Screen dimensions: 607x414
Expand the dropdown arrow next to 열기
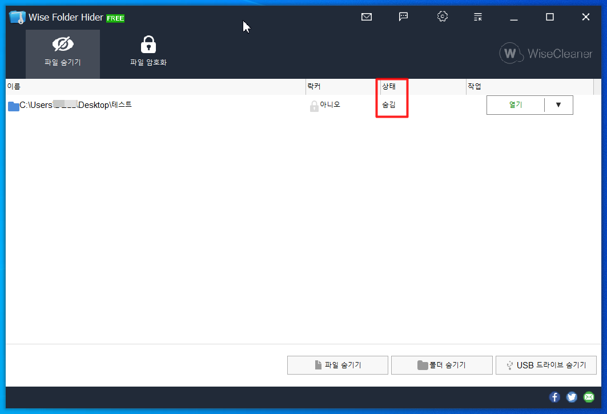pyautogui.click(x=558, y=105)
